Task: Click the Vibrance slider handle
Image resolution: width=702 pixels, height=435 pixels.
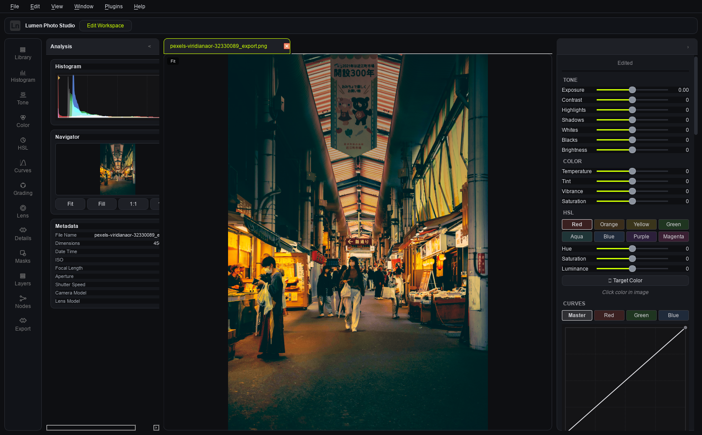Action: [632, 191]
